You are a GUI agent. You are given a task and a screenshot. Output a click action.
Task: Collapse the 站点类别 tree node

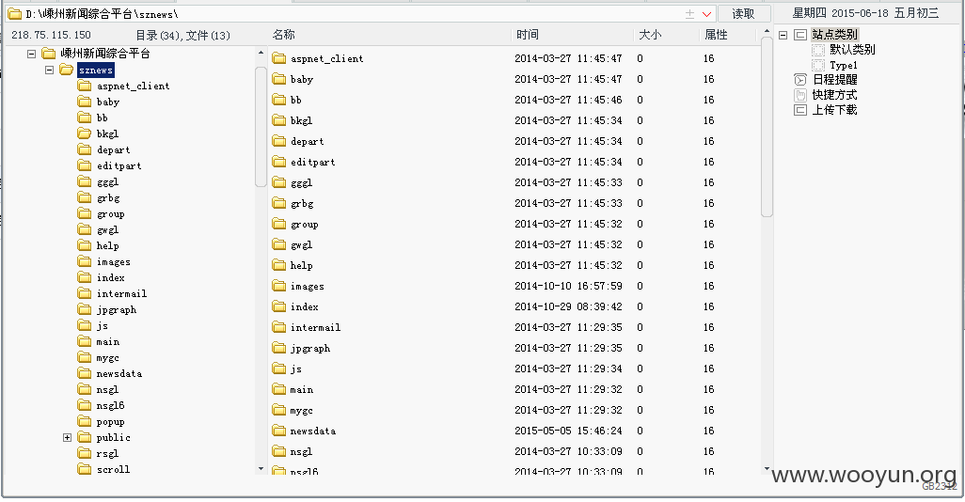[783, 35]
